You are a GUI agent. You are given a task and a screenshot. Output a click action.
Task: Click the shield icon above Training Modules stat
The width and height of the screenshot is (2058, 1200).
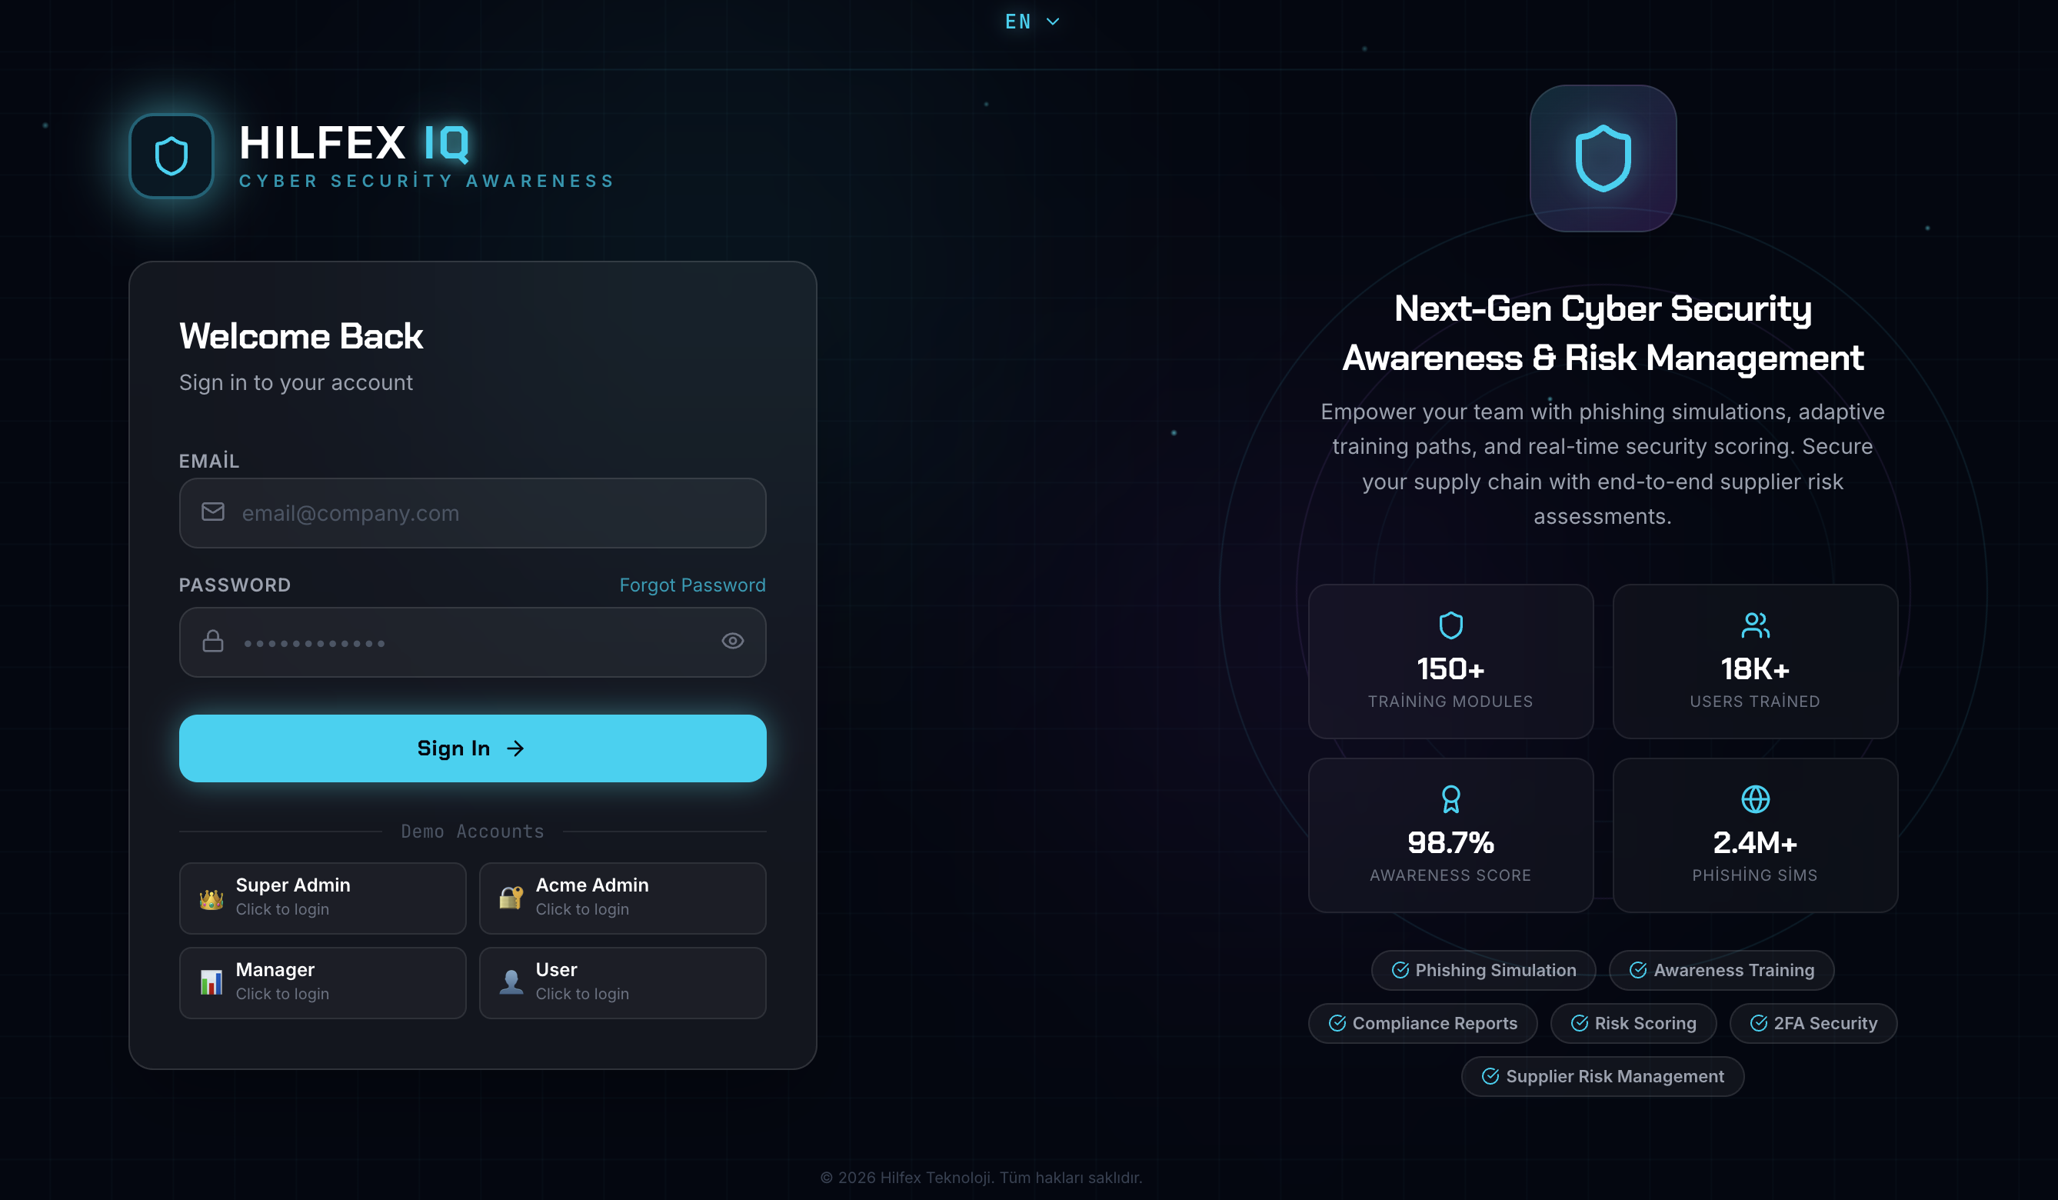1450,625
